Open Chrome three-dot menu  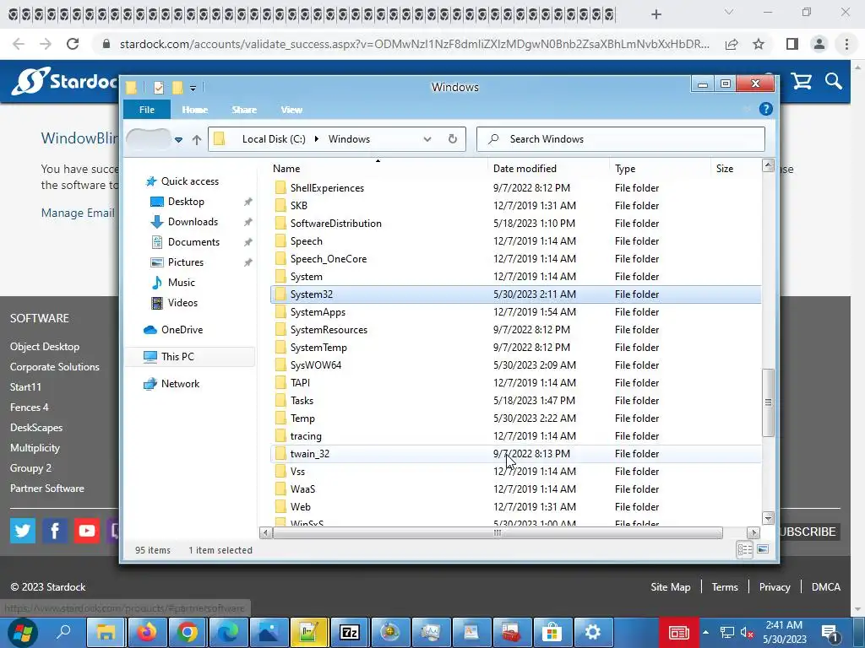[846, 44]
